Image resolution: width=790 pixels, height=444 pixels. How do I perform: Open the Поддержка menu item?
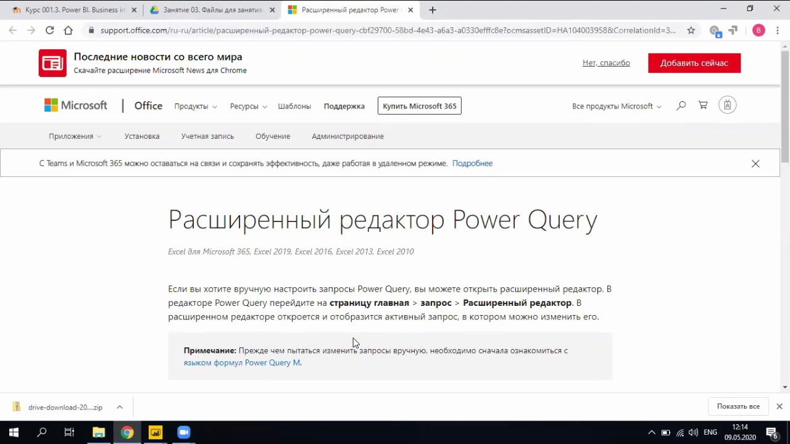[344, 106]
